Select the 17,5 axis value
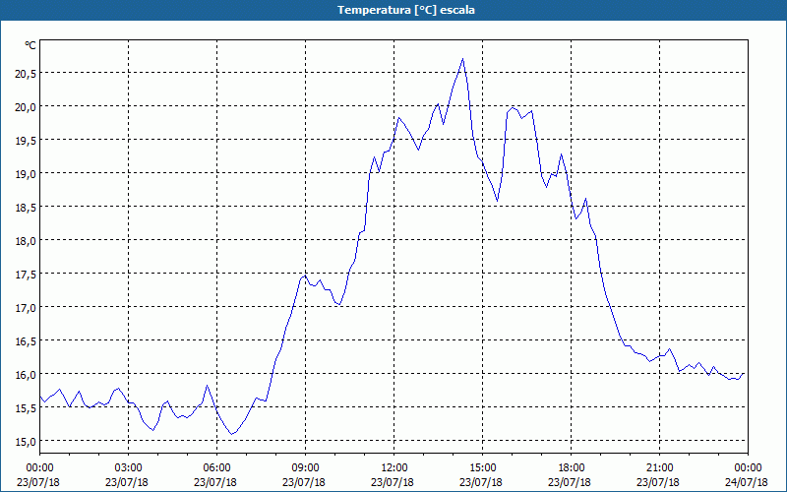787x492 pixels. point(26,275)
